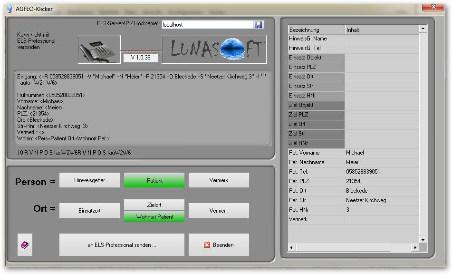Click the Bezeichnung column header
Image resolution: width=452 pixels, height=274 pixels.
pos(317,29)
